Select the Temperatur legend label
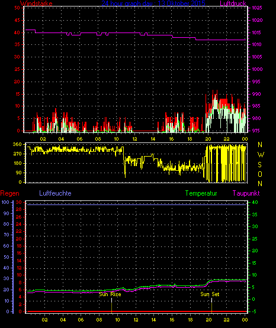Image resolution: width=276 pixels, height=328 pixels. tap(201, 193)
